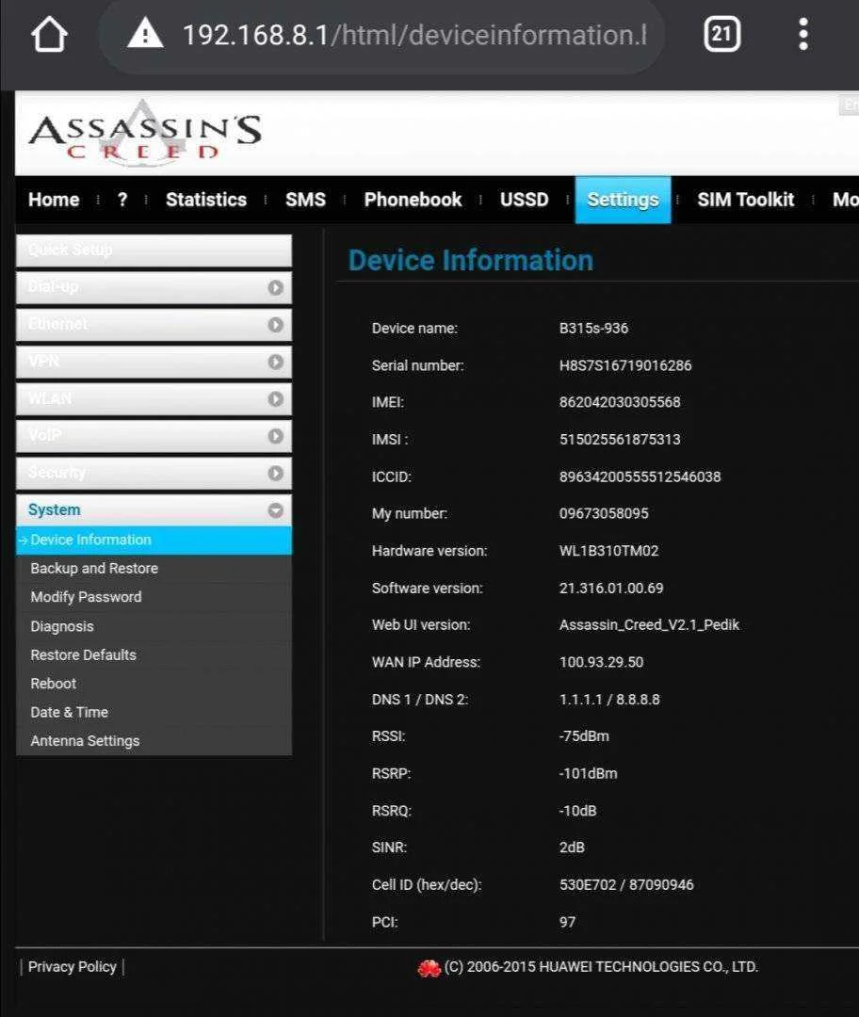Click serial number H8S7S16719016286
859x1017 pixels.
pos(625,365)
